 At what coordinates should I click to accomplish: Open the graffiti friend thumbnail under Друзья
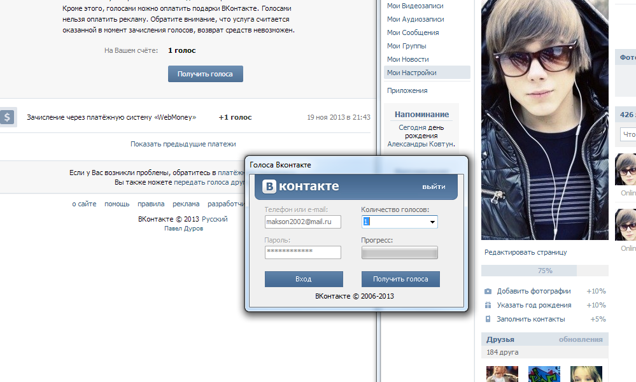click(544, 374)
